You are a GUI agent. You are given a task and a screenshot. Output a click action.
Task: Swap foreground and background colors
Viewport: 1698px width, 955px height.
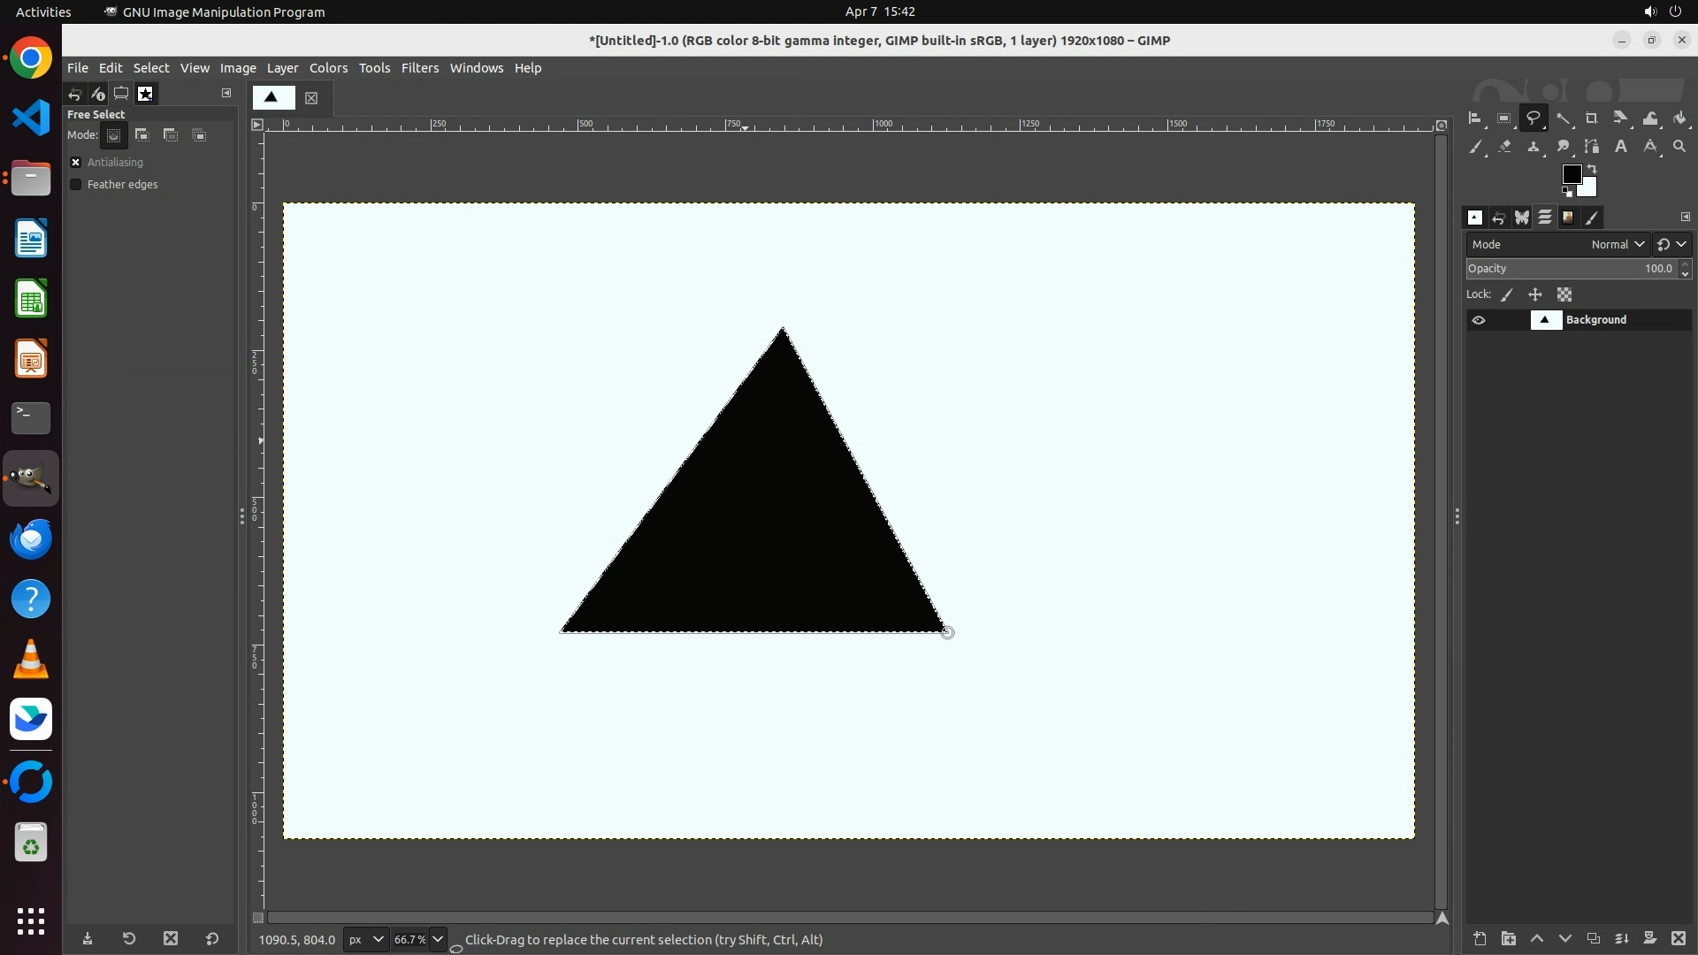(x=1592, y=168)
